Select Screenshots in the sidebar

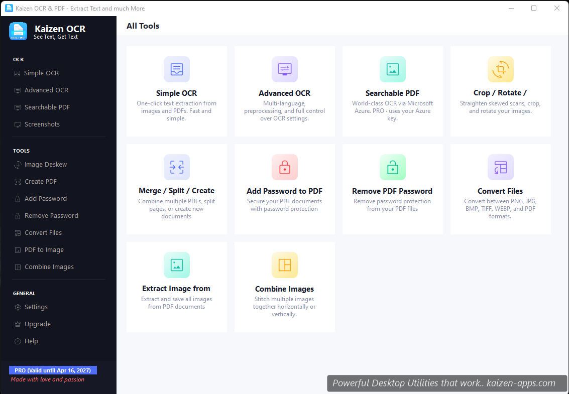click(x=42, y=124)
